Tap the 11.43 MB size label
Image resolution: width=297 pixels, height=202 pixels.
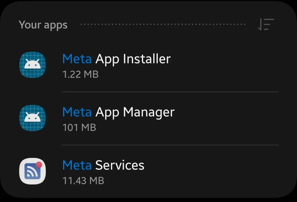click(x=83, y=181)
